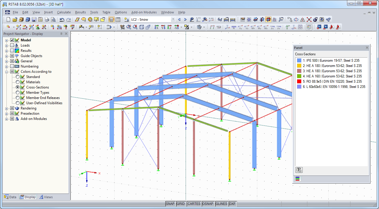Select Member Types radio button
This screenshot has height=209, width=379.
18,93
